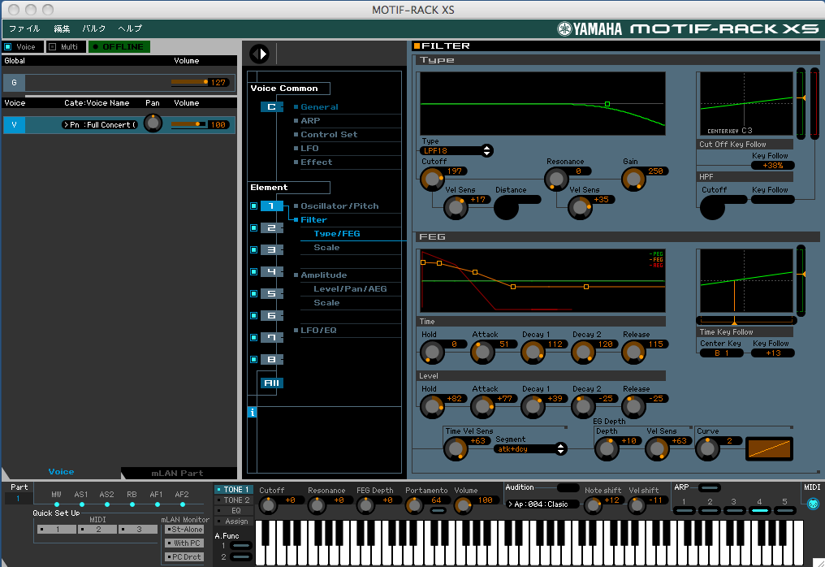
Task: Click the EG Depth knob
Action: (606, 448)
